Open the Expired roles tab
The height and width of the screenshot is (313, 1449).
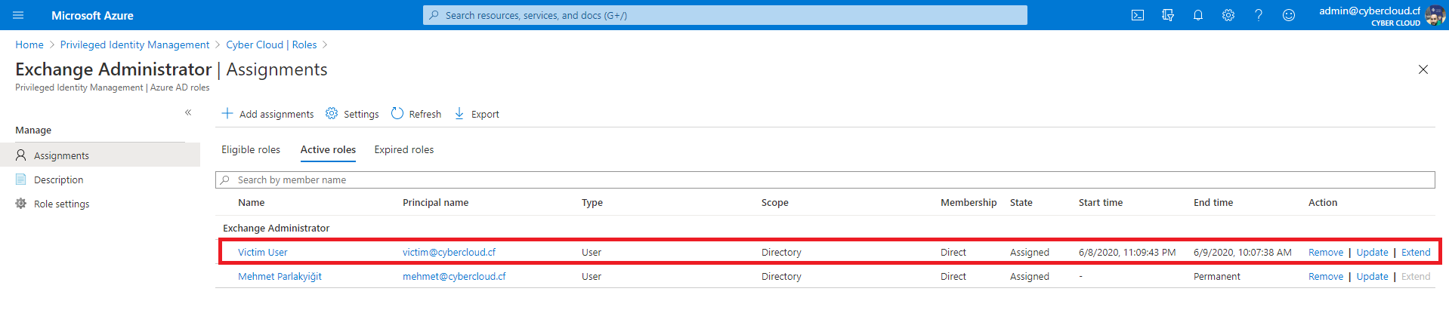404,149
